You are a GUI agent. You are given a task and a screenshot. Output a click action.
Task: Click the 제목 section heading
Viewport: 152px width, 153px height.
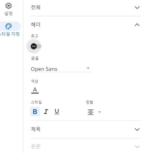pos(36,129)
